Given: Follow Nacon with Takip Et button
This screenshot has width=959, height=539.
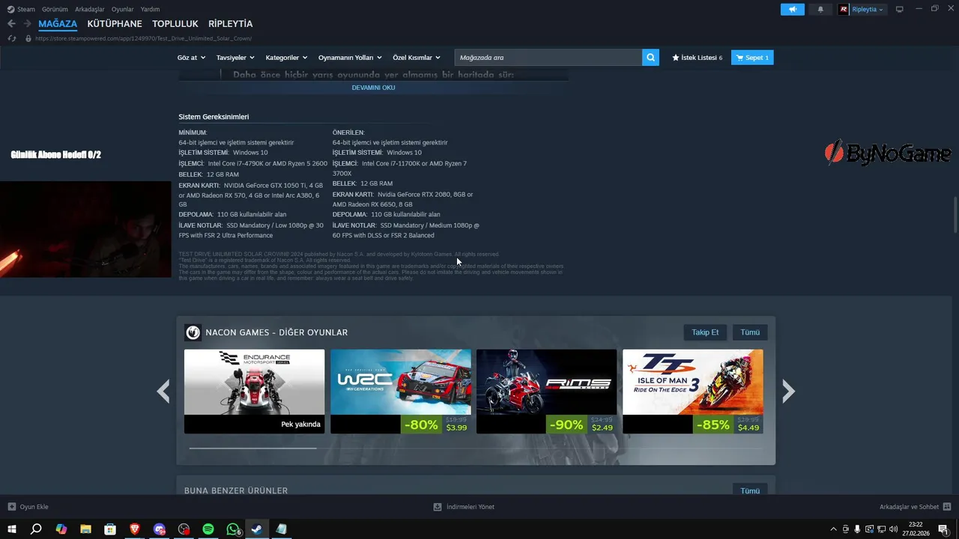Looking at the screenshot, I should [705, 332].
